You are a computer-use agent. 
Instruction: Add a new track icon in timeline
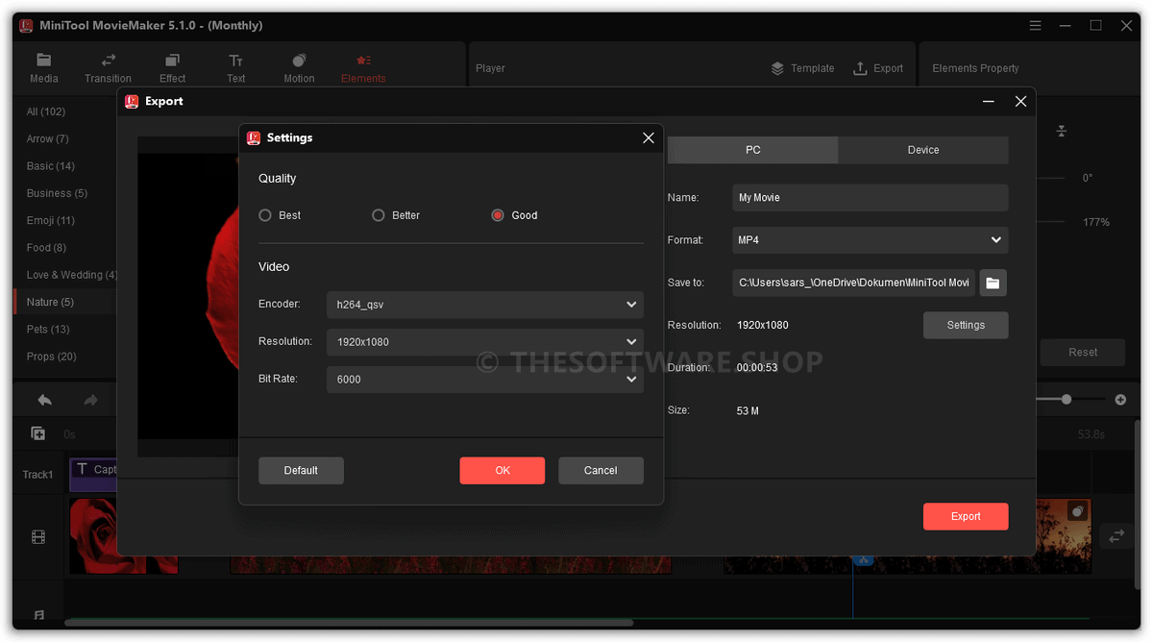coord(38,433)
